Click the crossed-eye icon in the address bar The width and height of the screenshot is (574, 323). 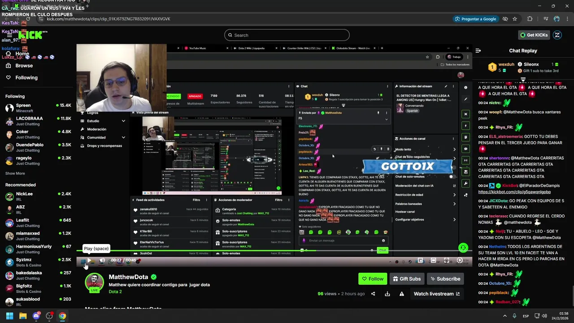[505, 19]
